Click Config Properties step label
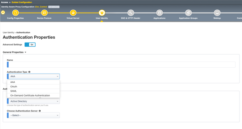This screenshot has height=129, width=242. coord(15,18)
